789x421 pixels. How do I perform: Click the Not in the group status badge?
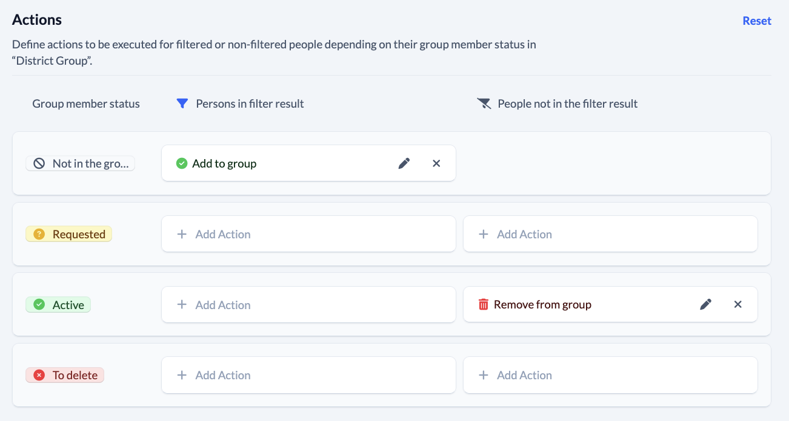tap(80, 163)
